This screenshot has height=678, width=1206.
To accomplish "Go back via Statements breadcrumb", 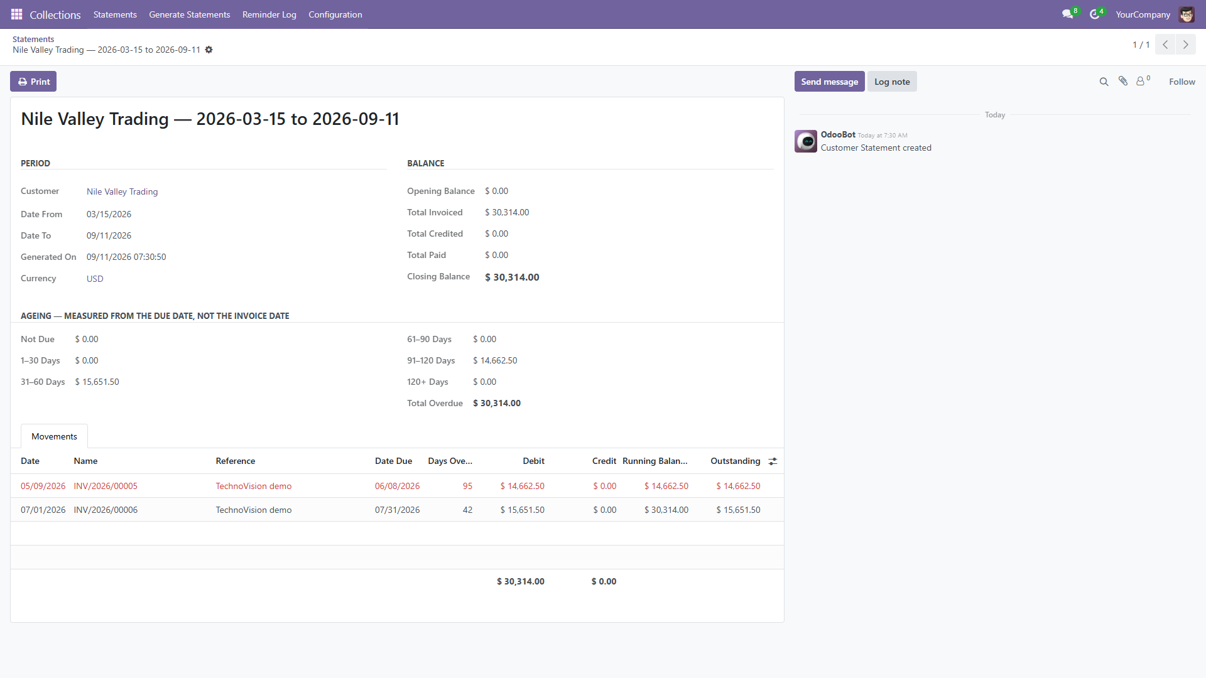I will [x=33, y=39].
